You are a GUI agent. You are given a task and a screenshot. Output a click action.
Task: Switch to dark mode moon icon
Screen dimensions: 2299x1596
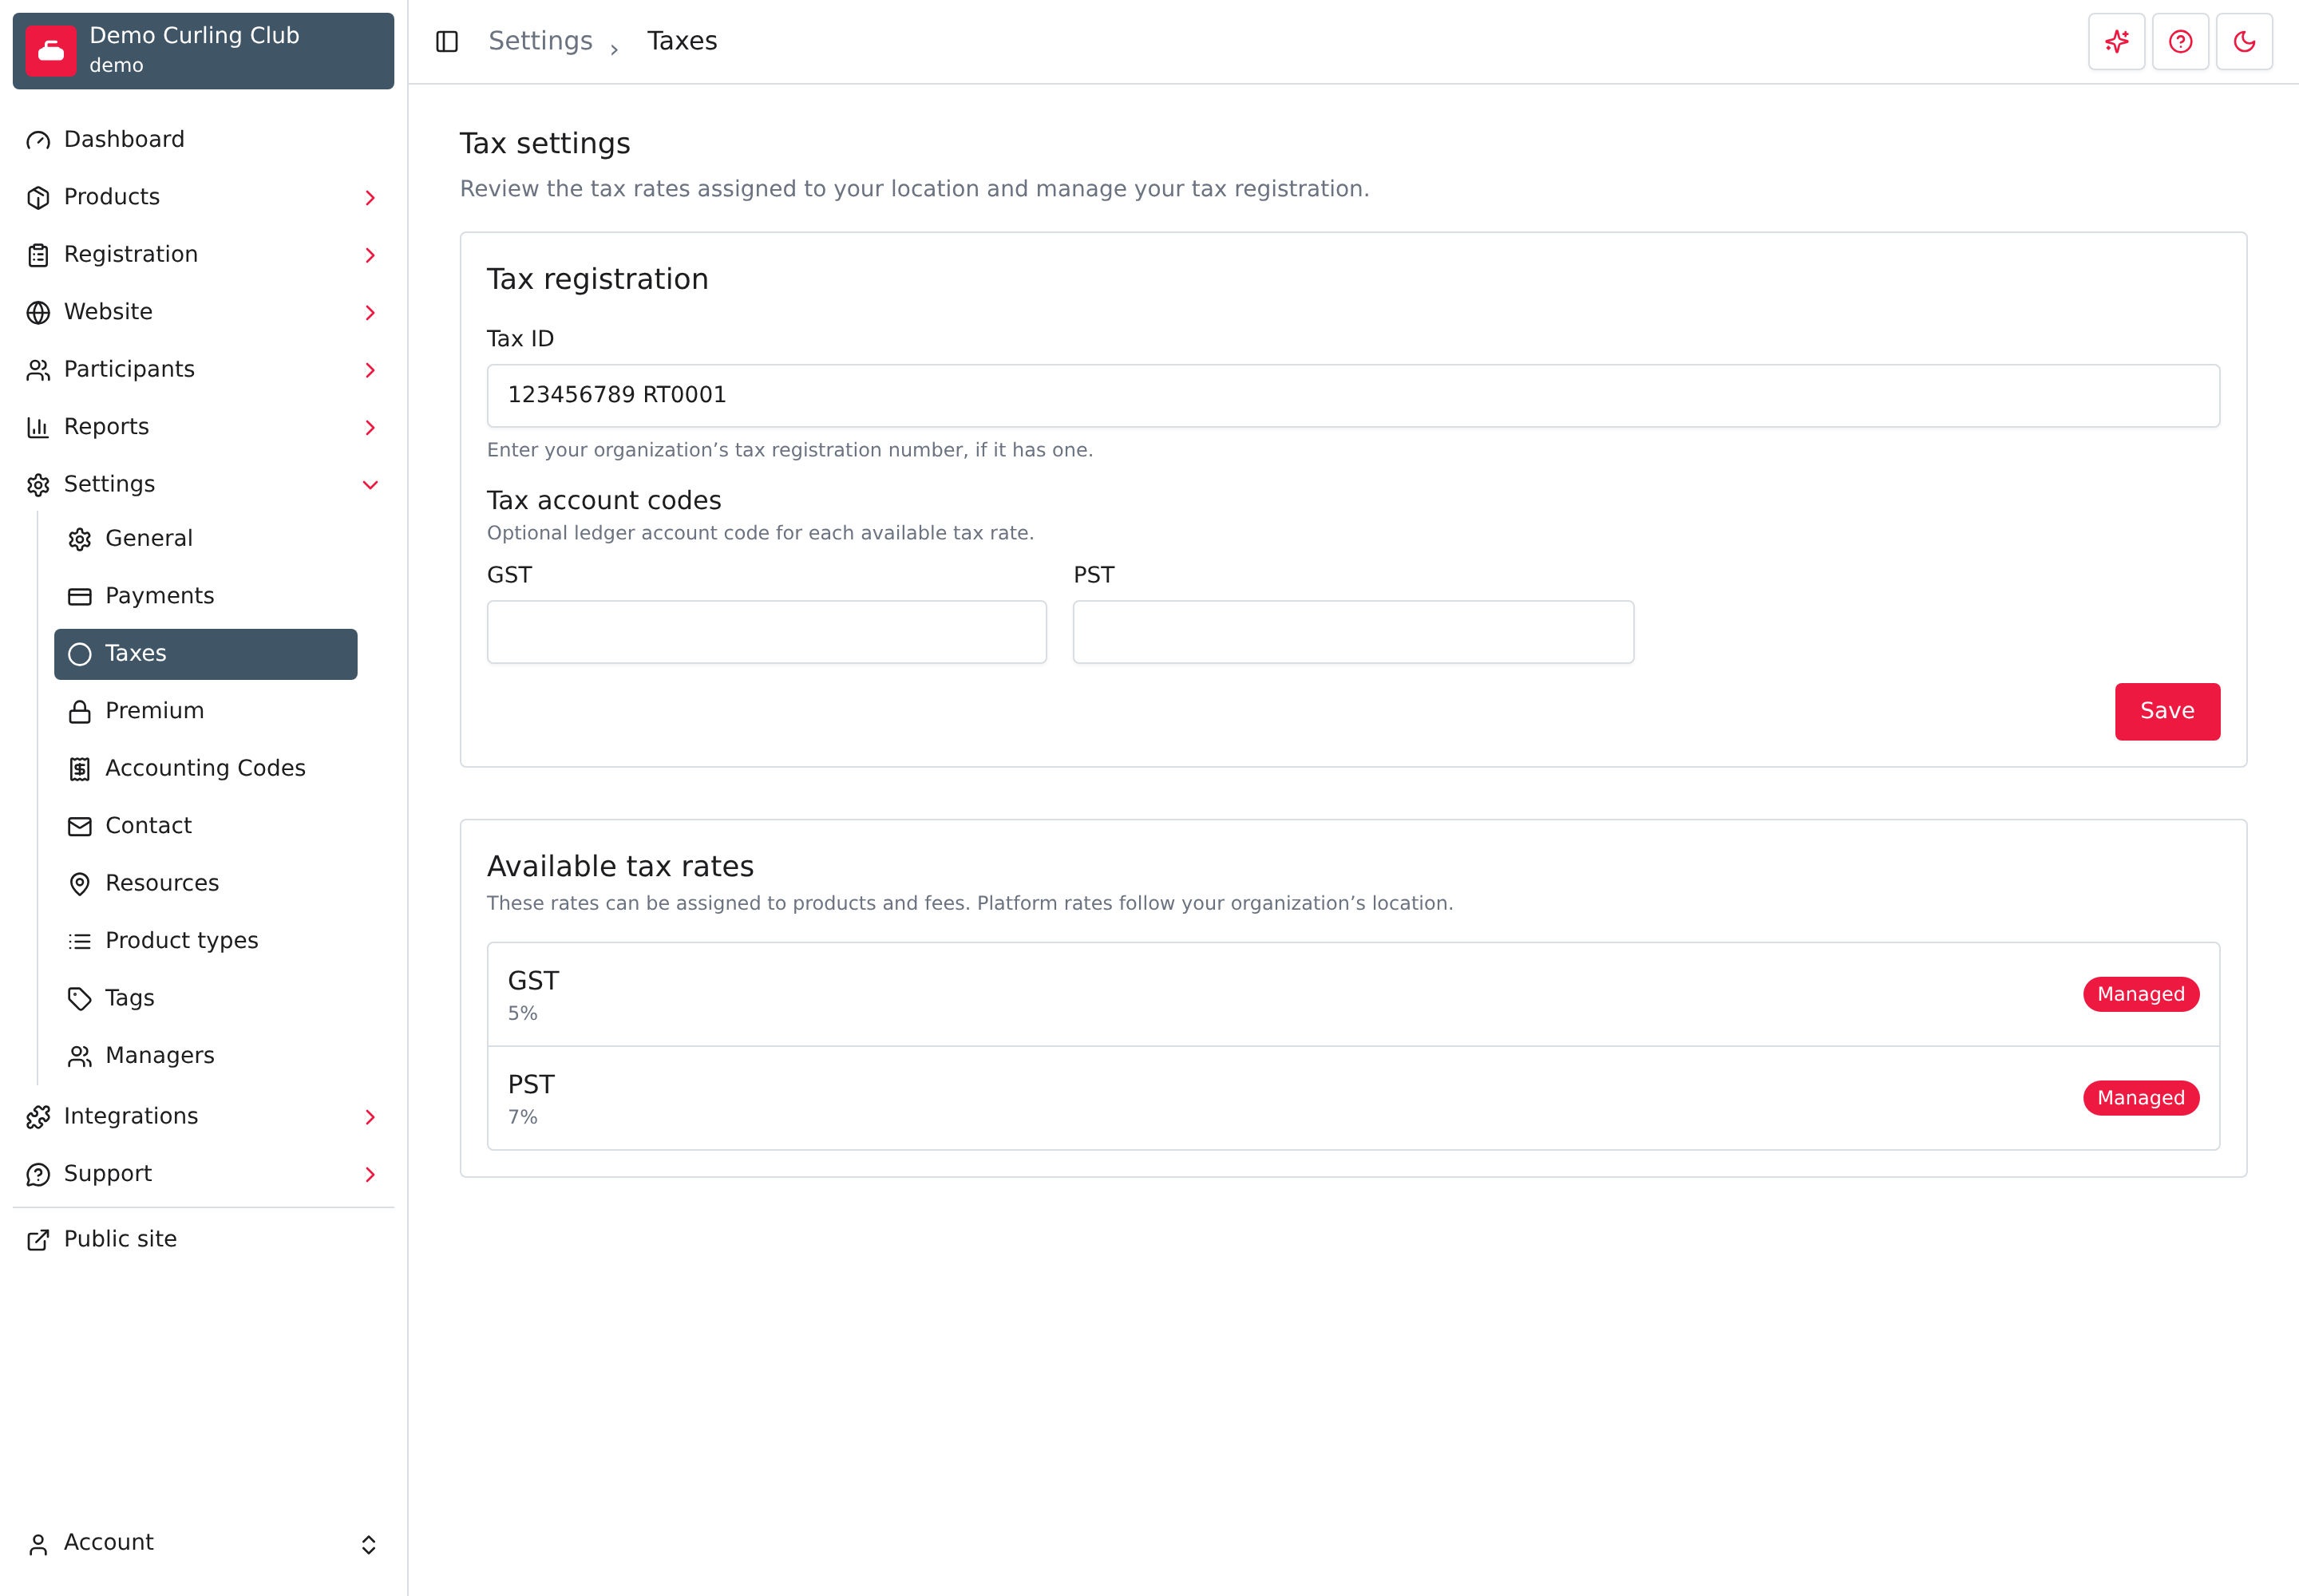[x=2245, y=41]
